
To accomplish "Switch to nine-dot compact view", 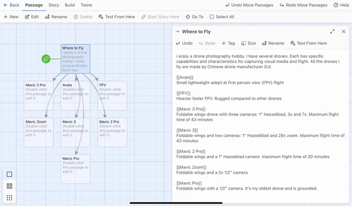I will tap(9, 198).
